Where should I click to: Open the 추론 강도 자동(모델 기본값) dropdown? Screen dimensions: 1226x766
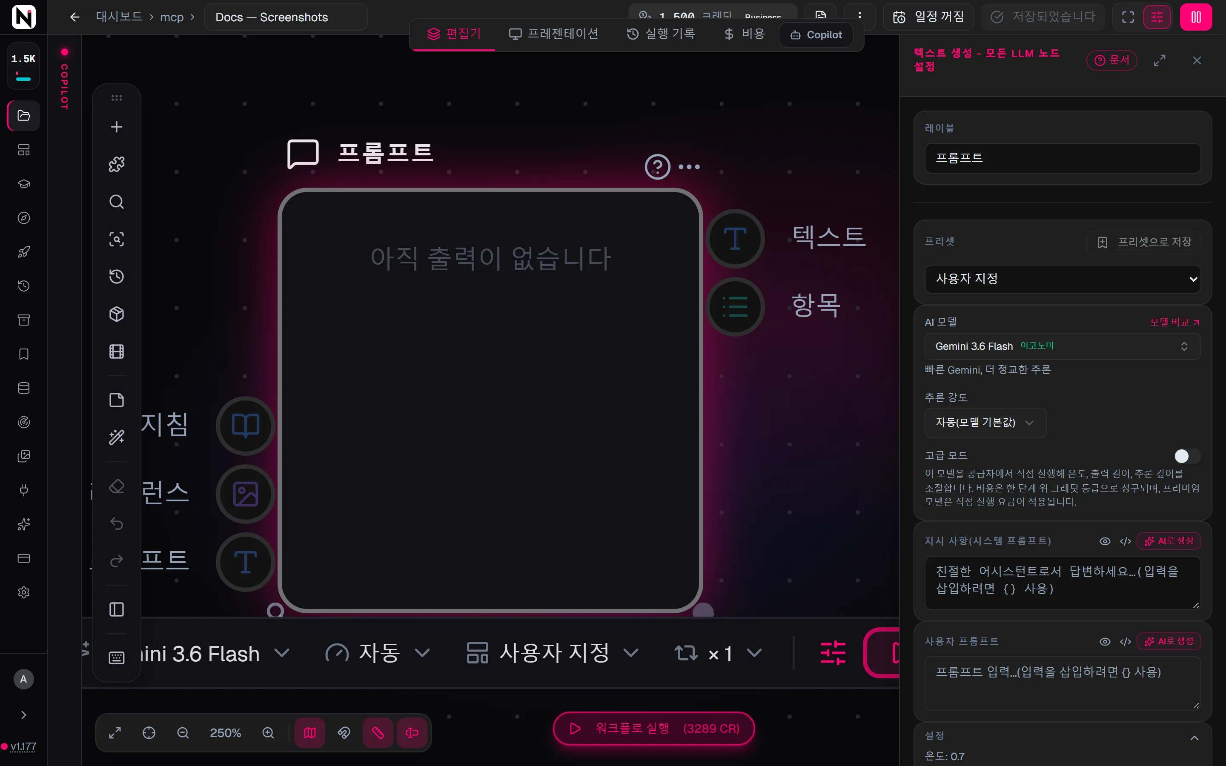coord(985,423)
